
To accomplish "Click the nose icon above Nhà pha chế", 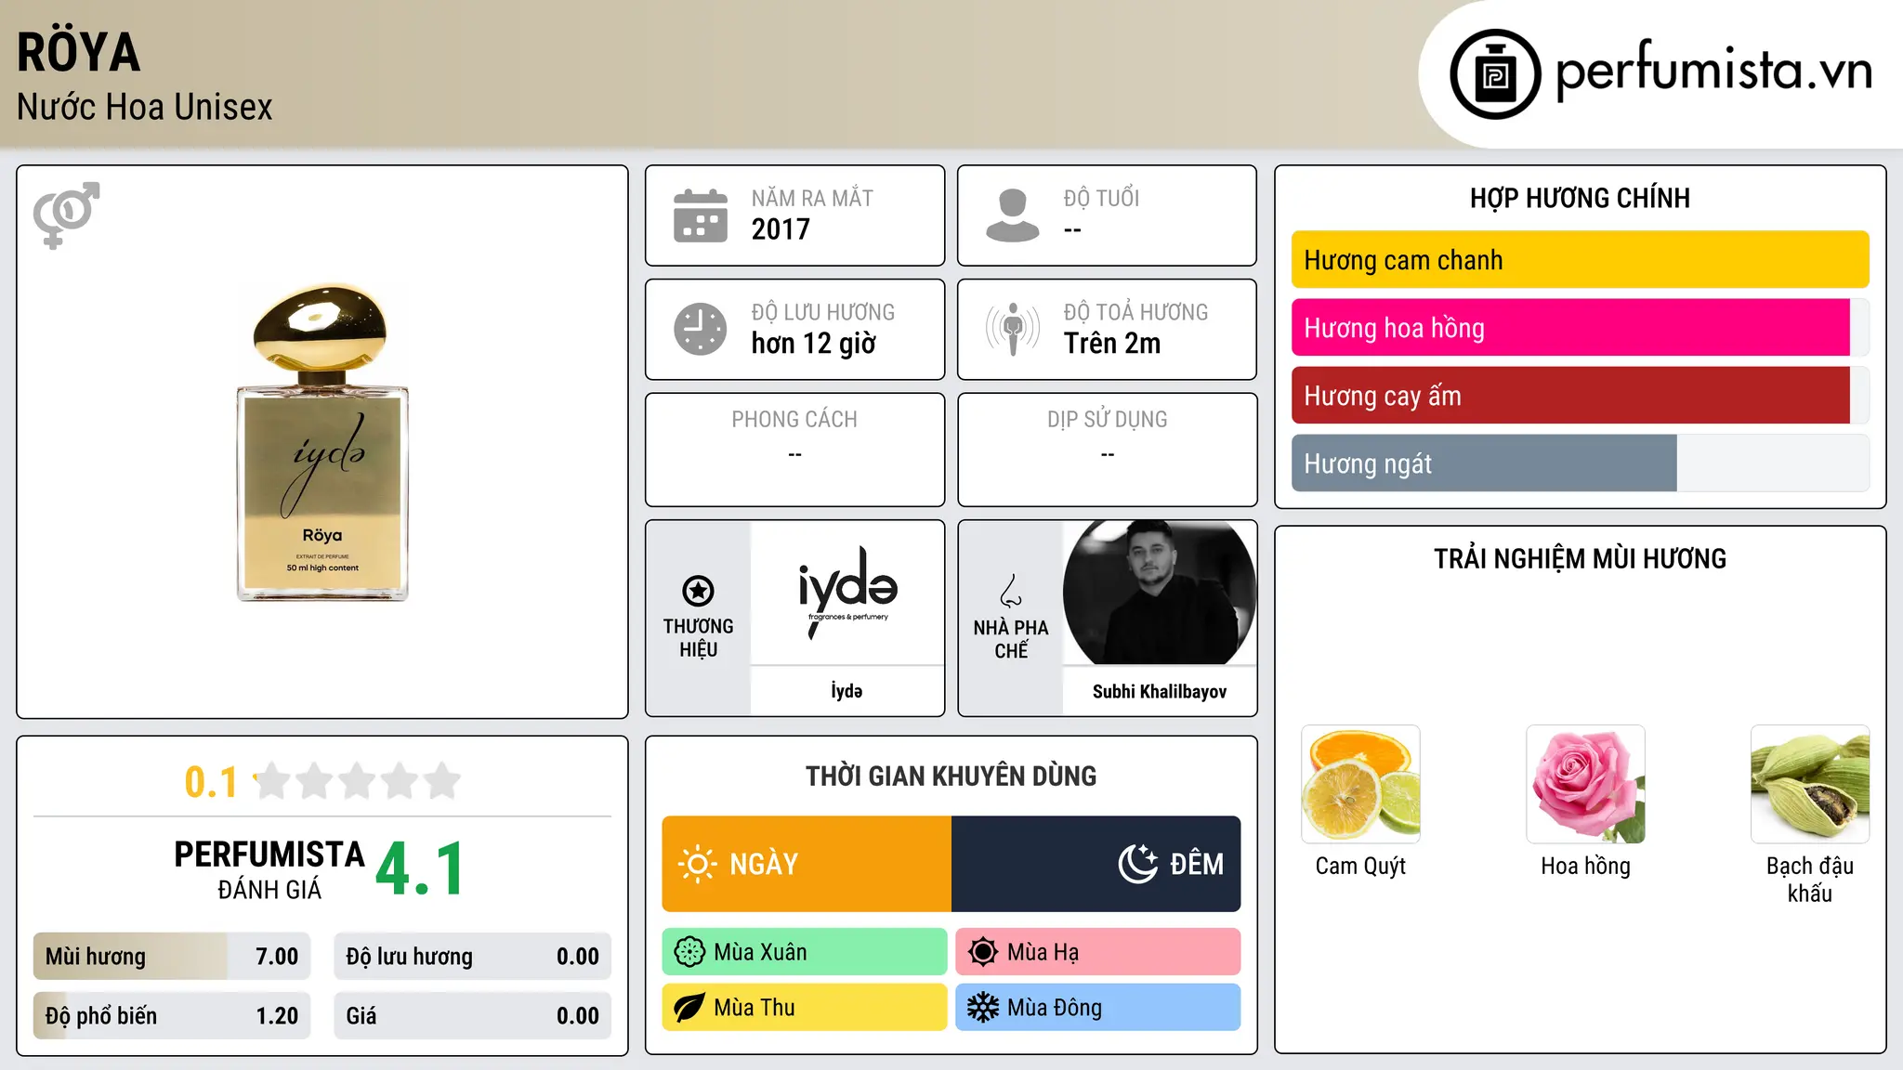I will pyautogui.click(x=1011, y=591).
